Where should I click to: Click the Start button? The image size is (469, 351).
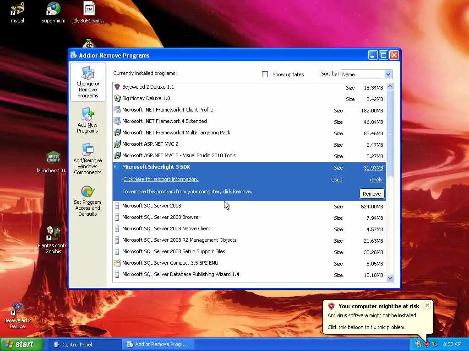22,345
